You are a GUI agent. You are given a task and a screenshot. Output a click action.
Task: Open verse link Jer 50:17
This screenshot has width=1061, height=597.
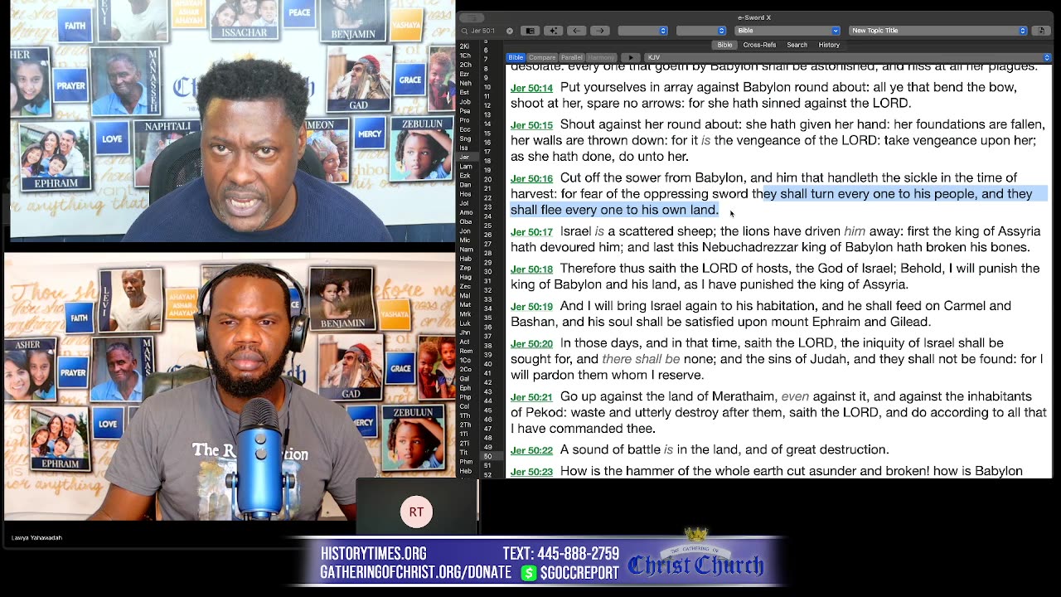531,232
